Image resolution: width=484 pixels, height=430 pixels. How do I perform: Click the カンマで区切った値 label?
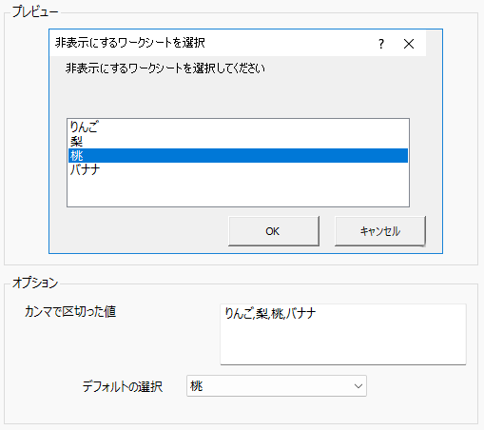pyautogui.click(x=70, y=312)
